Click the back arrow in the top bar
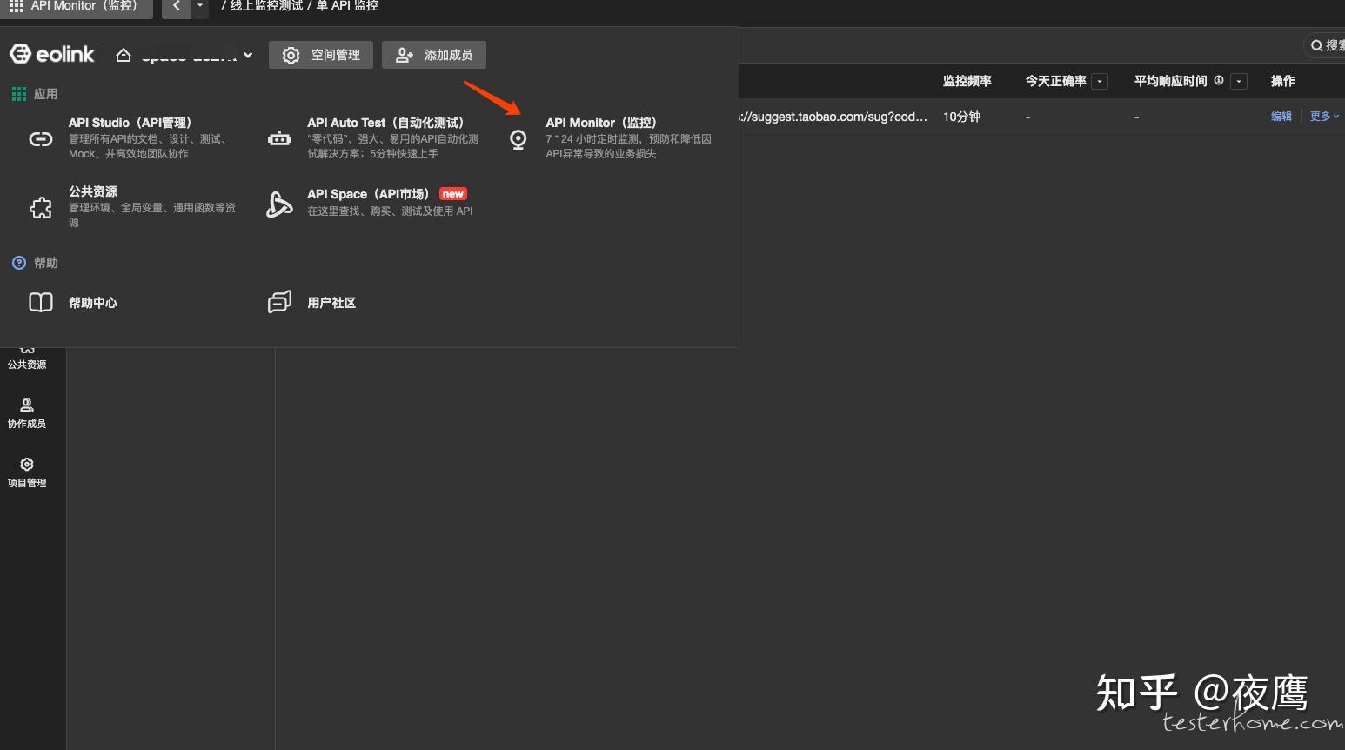This screenshot has width=1345, height=750. 175,7
